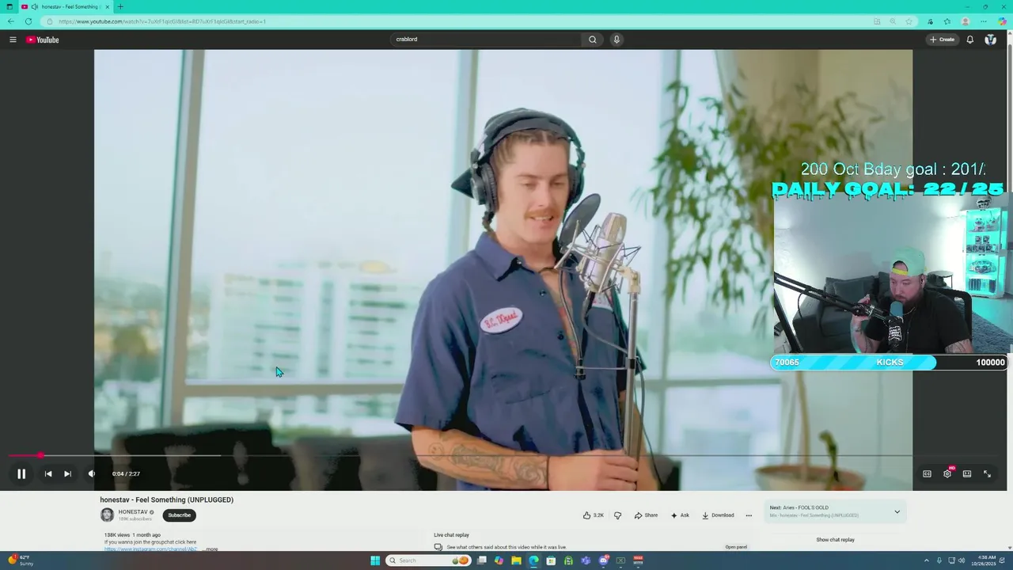The image size is (1013, 570).
Task: Click Open panel for live chat replay
Action: click(736, 547)
